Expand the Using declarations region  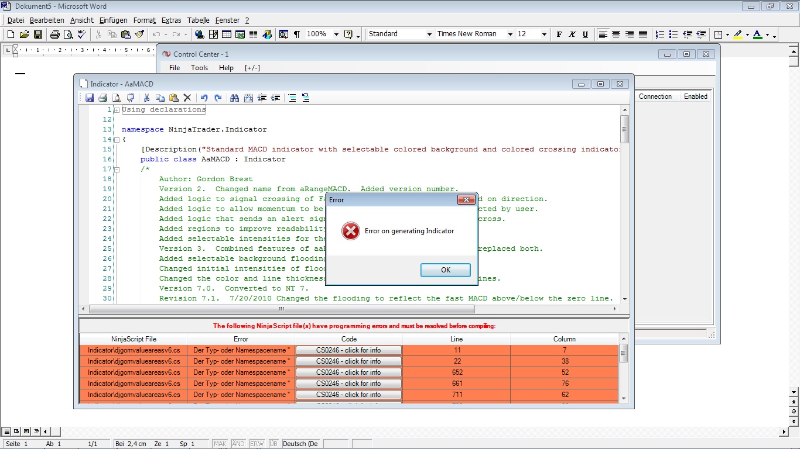pos(117,110)
